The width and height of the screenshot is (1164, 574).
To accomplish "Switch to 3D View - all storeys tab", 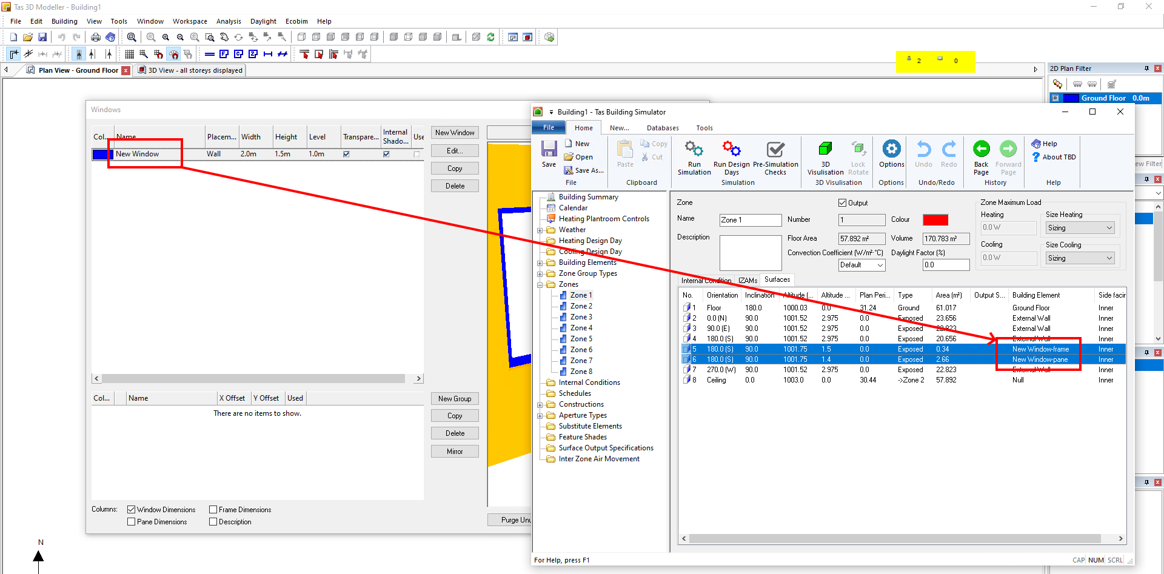I will click(191, 70).
